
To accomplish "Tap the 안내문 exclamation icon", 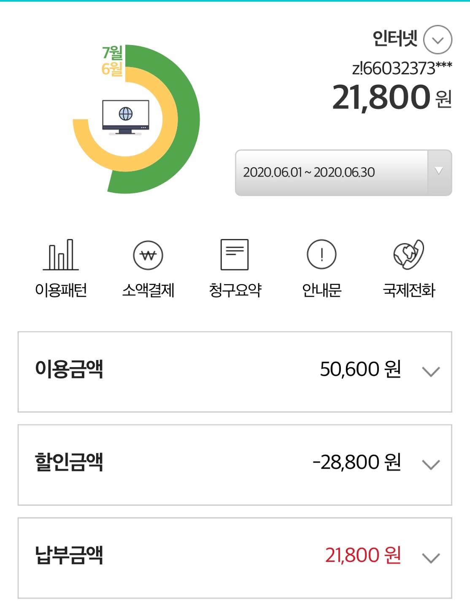I will (321, 255).
